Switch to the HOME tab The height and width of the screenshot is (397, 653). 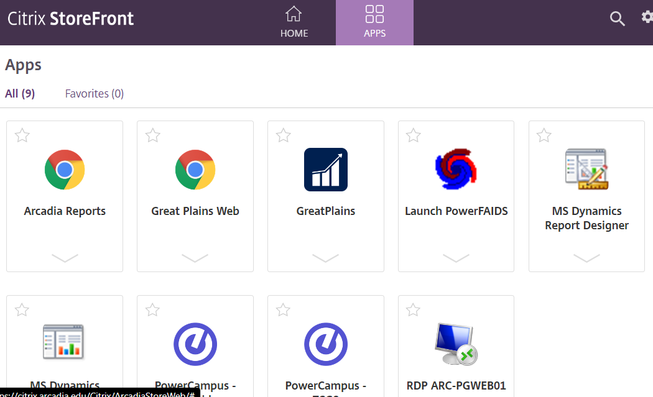294,22
